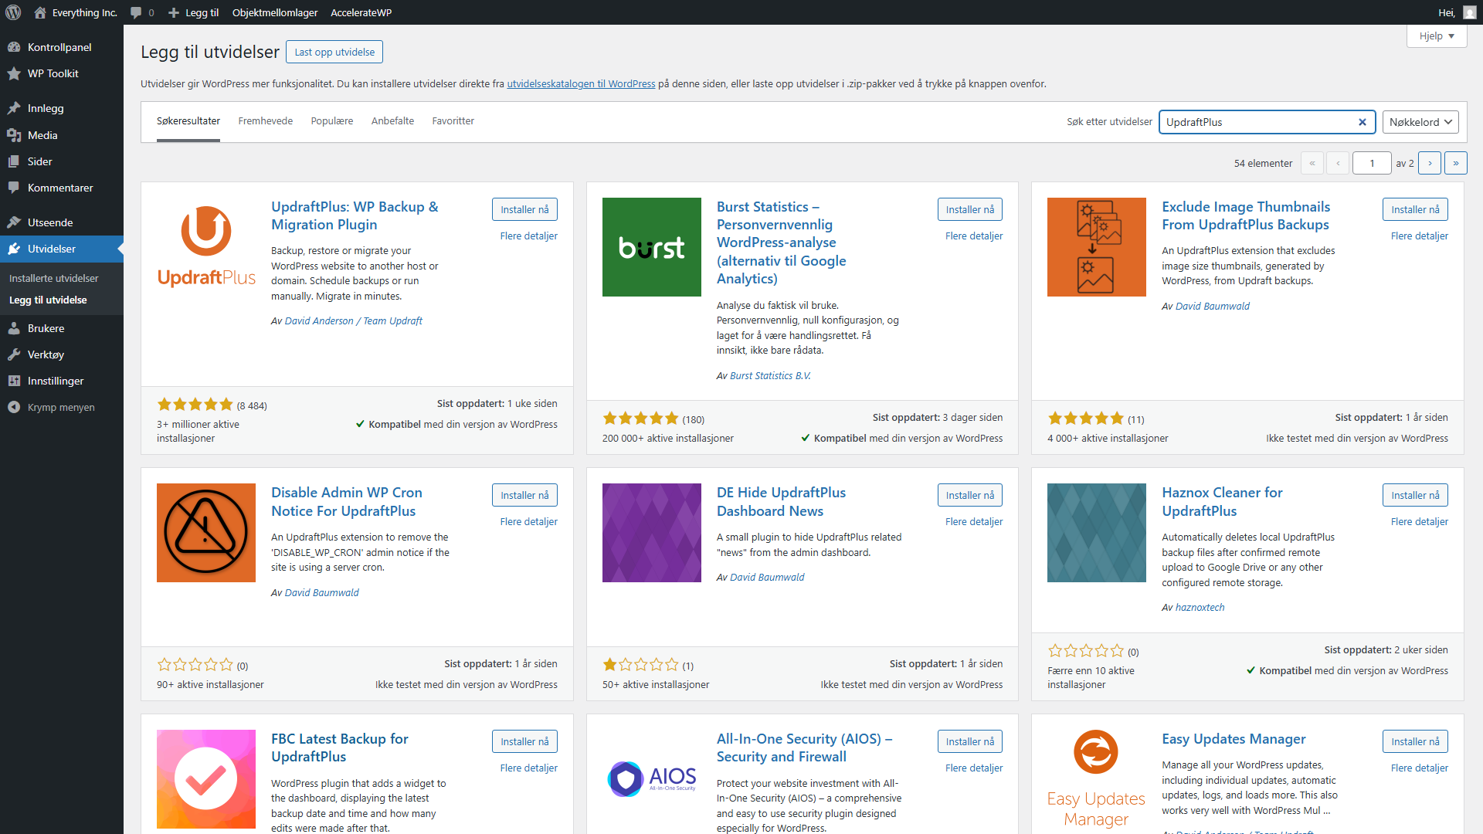Install FBC Latest Backup for UpdraftPlus

pos(524,741)
